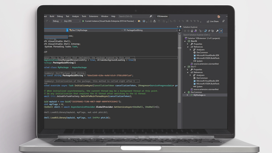Click the Dev16 project icon

[x=189, y=41]
